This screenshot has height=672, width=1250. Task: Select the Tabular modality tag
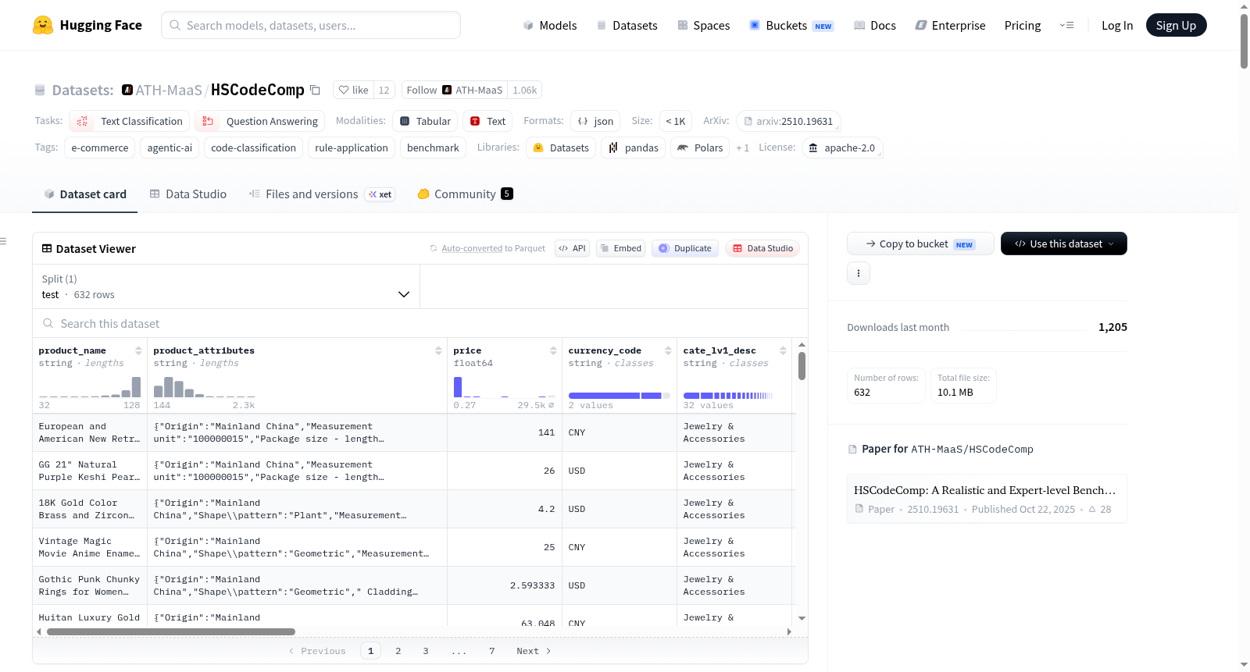(425, 121)
